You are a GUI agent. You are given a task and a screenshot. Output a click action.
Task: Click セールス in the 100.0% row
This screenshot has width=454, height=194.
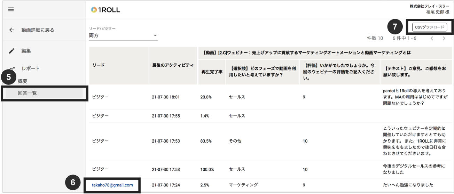[237, 169]
